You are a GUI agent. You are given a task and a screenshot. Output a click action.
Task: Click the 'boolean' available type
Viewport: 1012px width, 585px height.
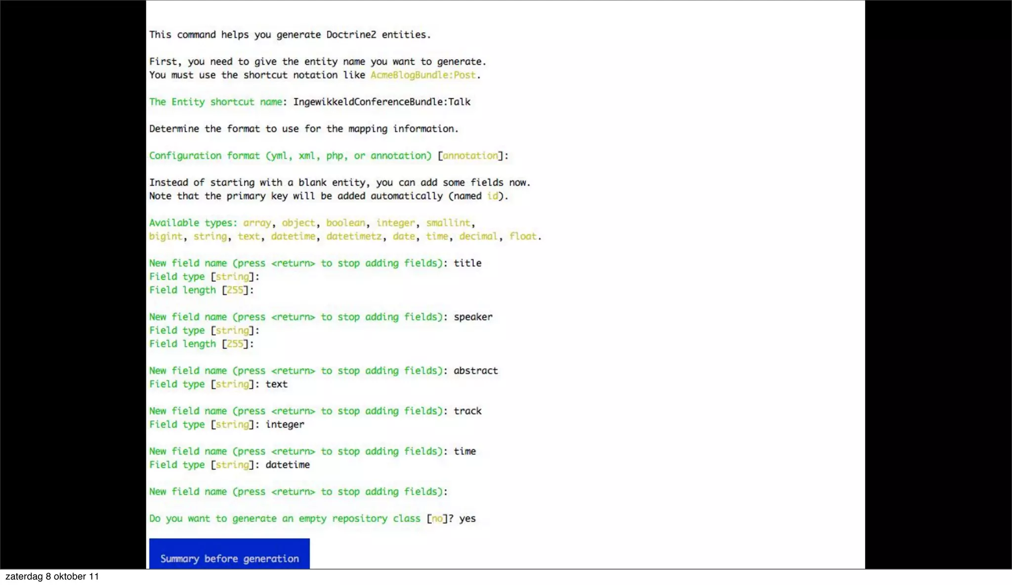click(x=345, y=223)
